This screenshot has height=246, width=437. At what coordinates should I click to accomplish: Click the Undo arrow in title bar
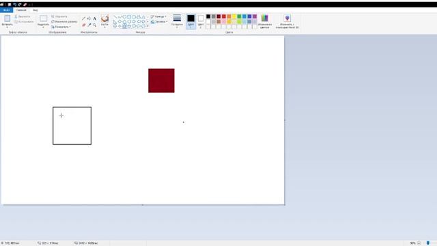pyautogui.click(x=14, y=5)
